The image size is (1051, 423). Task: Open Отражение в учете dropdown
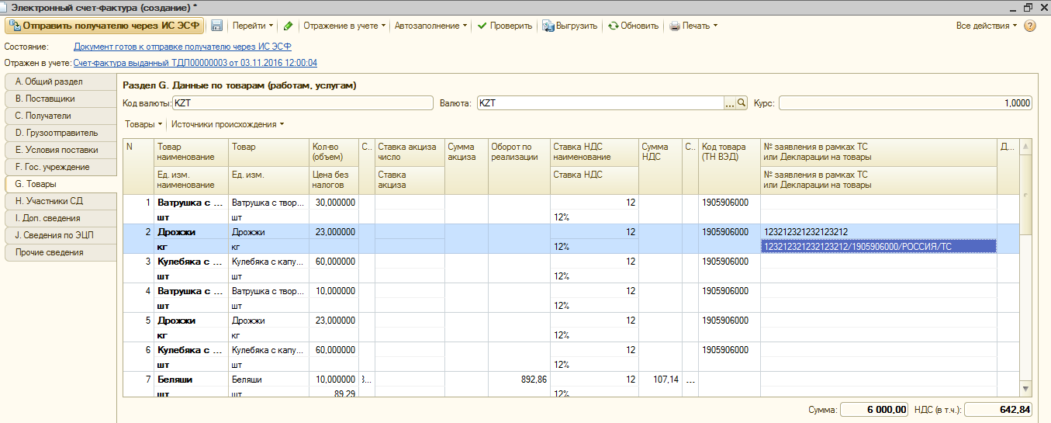(x=344, y=26)
